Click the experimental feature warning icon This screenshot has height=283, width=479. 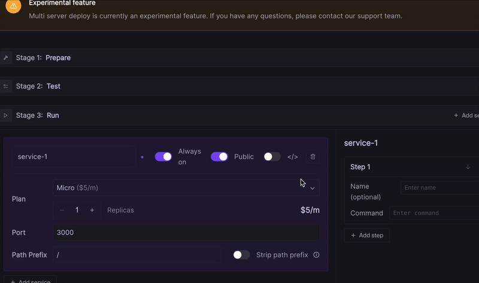pos(14,6)
